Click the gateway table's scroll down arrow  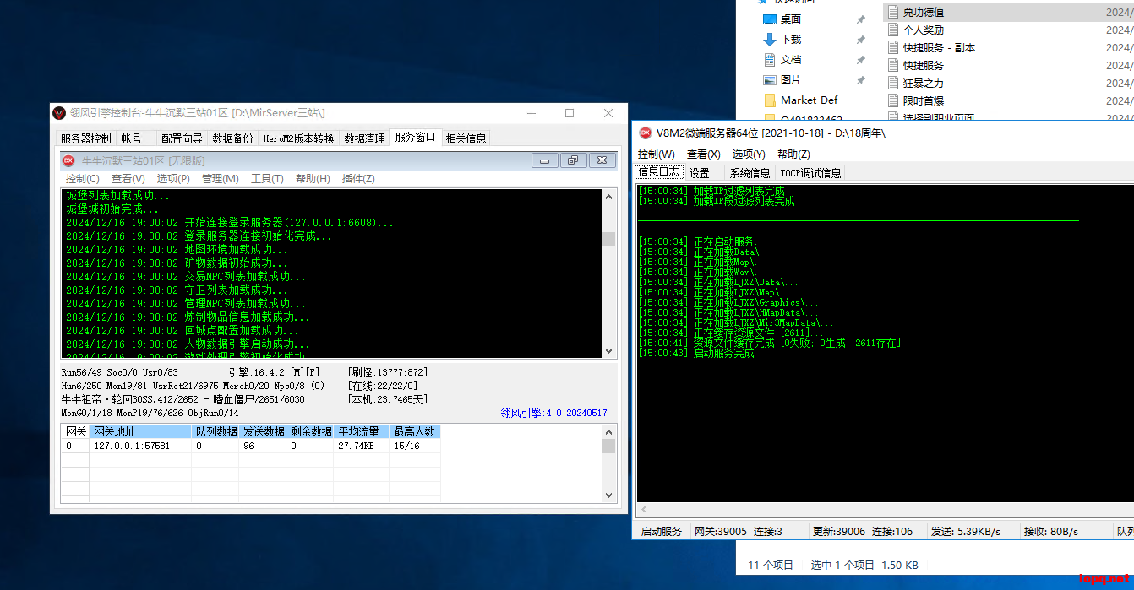608,495
